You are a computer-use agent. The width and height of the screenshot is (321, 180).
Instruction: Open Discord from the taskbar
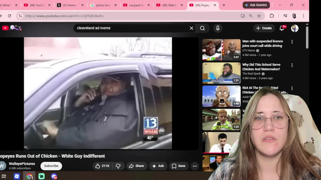click(x=54, y=176)
